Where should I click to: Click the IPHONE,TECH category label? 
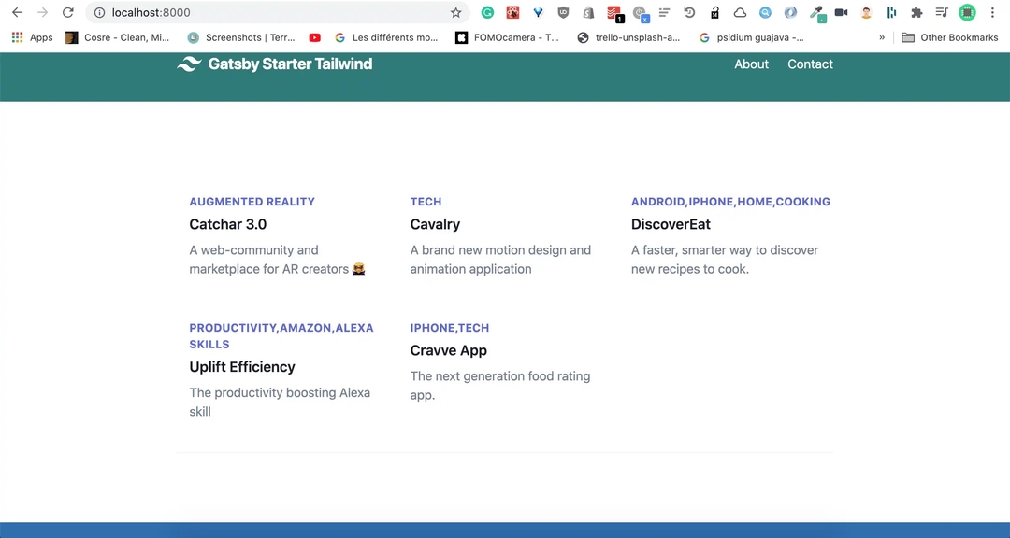tap(450, 328)
